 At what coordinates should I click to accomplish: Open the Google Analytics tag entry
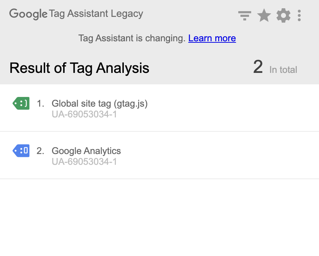pyautogui.click(x=159, y=155)
